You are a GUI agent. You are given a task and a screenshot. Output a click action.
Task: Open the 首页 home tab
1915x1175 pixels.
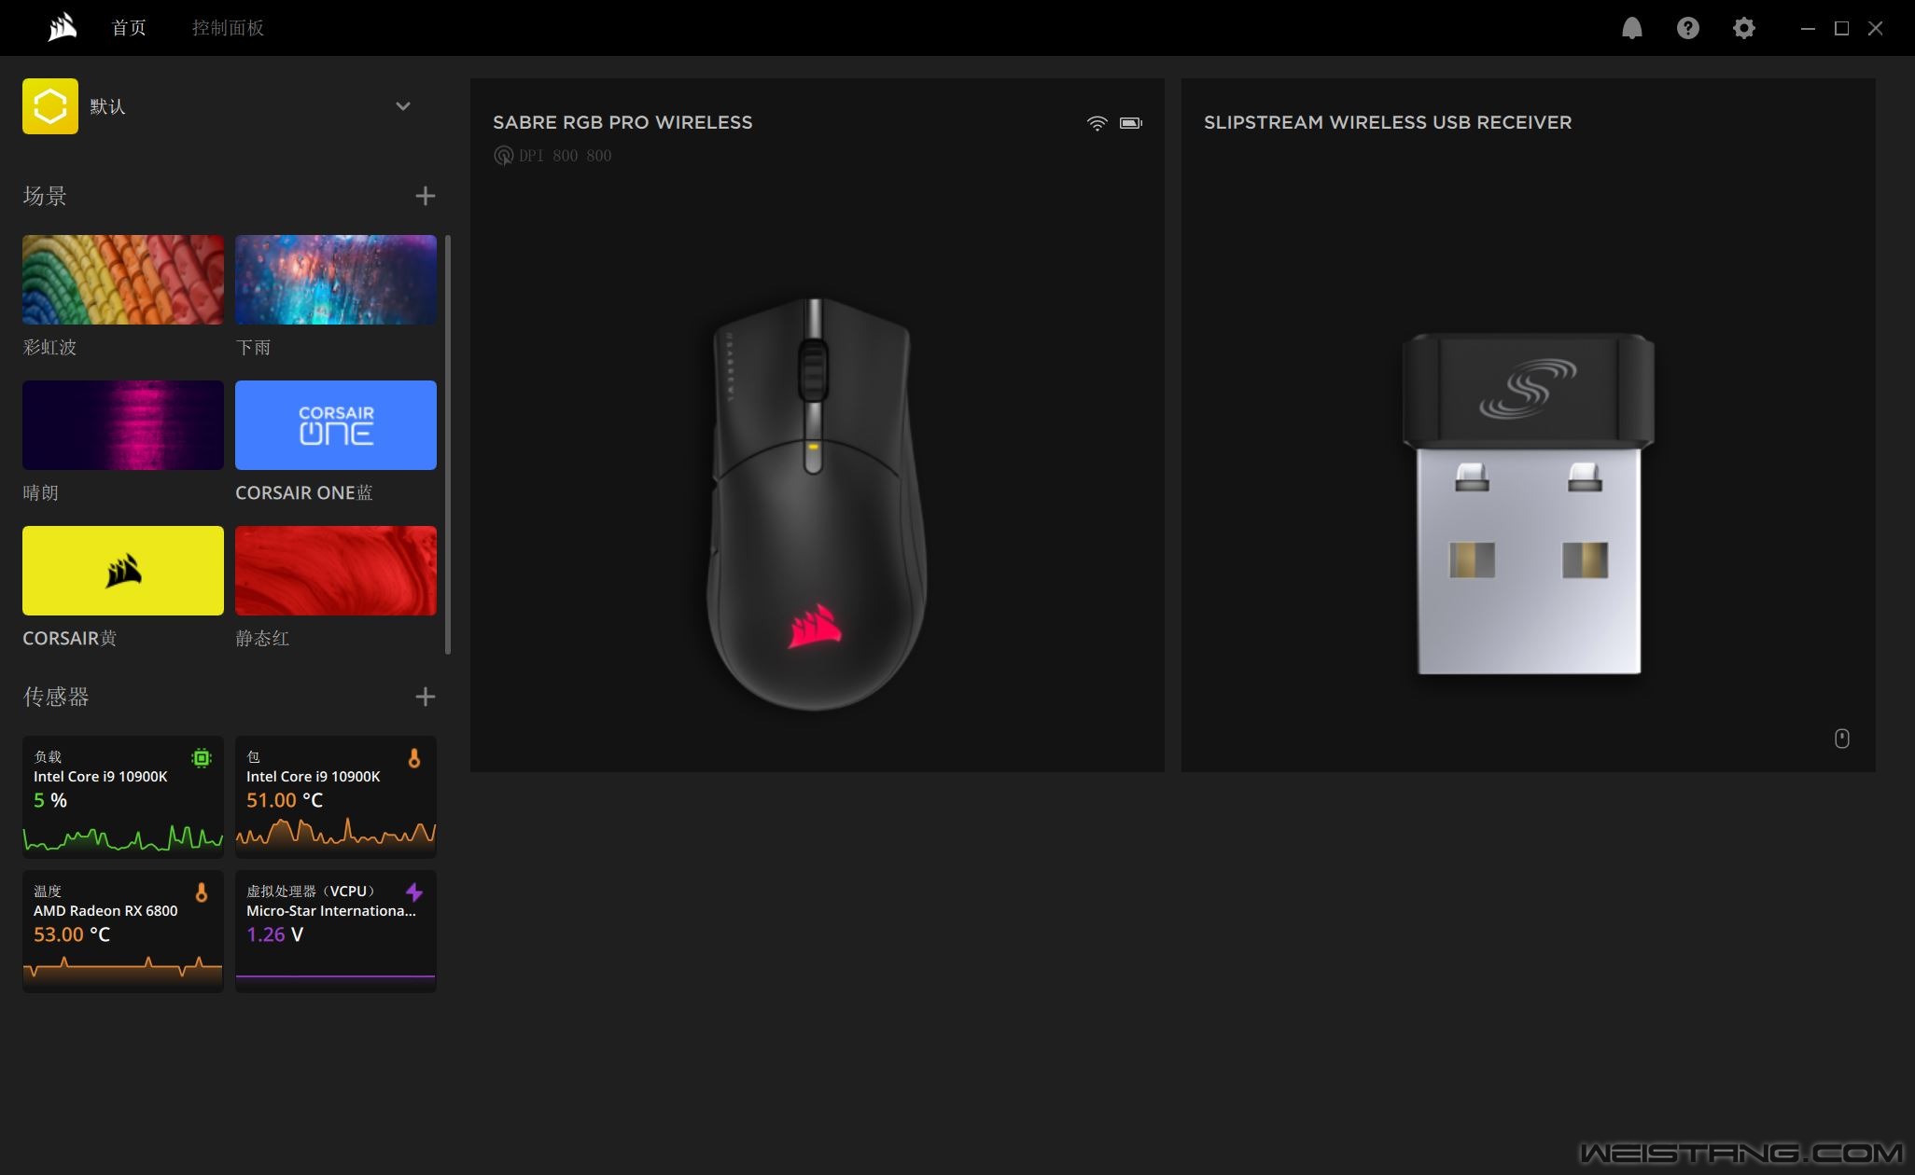(129, 28)
